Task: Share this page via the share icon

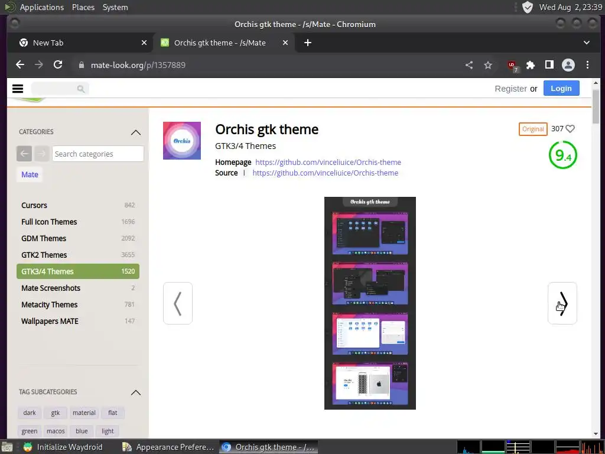Action: (469, 65)
